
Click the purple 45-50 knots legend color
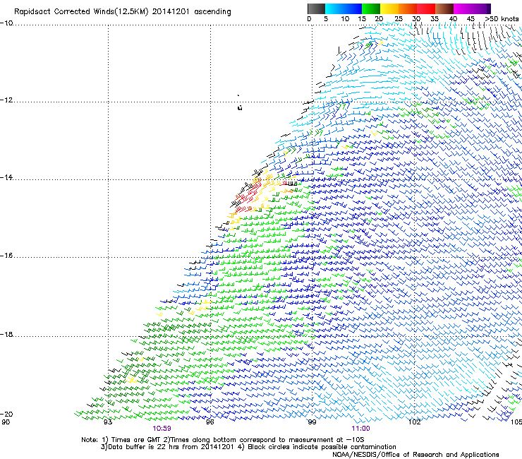(x=481, y=8)
